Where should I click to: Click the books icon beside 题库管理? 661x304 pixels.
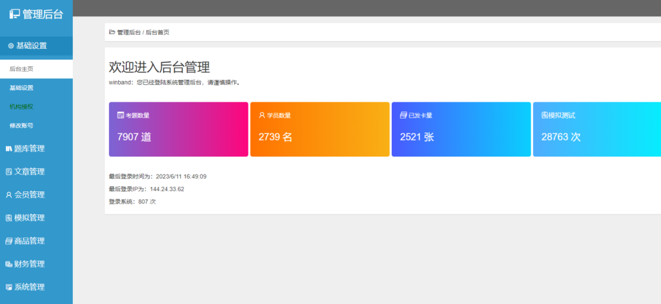coord(9,148)
